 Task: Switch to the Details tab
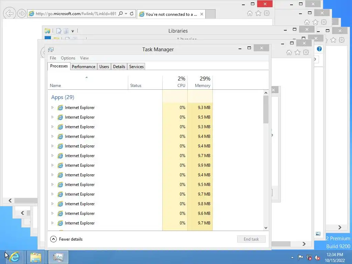(x=119, y=67)
